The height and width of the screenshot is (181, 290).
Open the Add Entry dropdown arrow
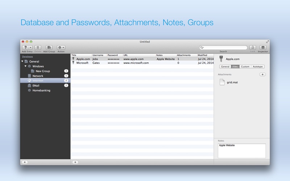[31, 47]
